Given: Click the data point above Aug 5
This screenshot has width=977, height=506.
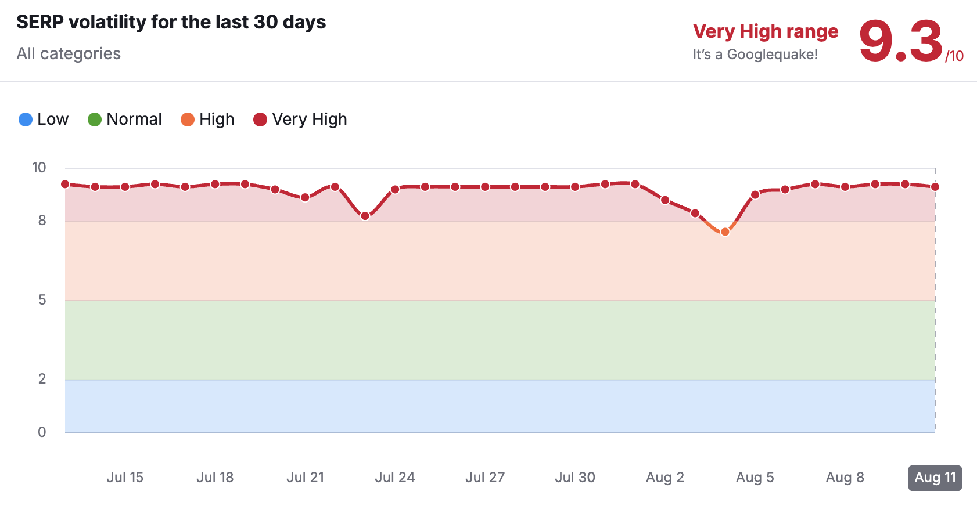Looking at the screenshot, I should [x=755, y=195].
